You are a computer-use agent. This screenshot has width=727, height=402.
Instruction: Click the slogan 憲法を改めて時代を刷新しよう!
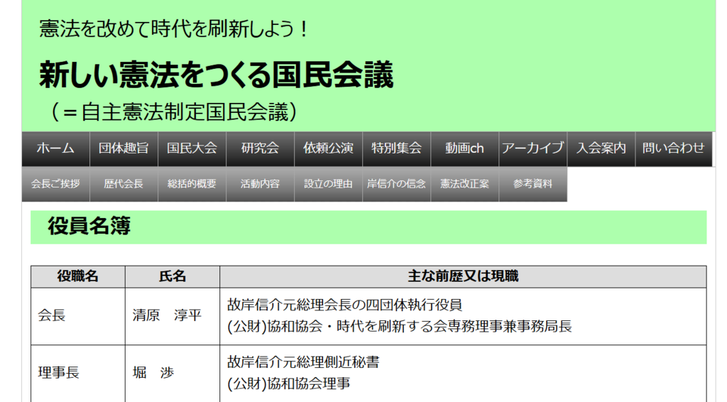pyautogui.click(x=173, y=28)
